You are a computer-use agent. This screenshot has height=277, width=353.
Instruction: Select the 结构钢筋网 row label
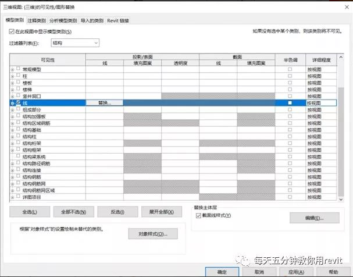[34, 184]
